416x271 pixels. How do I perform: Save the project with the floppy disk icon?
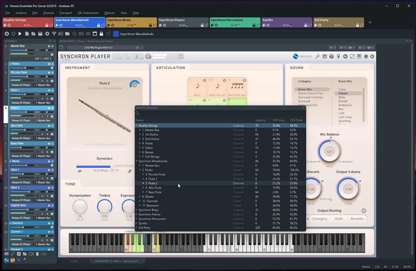(x=40, y=34)
